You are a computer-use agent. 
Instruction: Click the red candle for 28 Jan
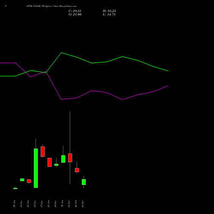click(x=50, y=162)
